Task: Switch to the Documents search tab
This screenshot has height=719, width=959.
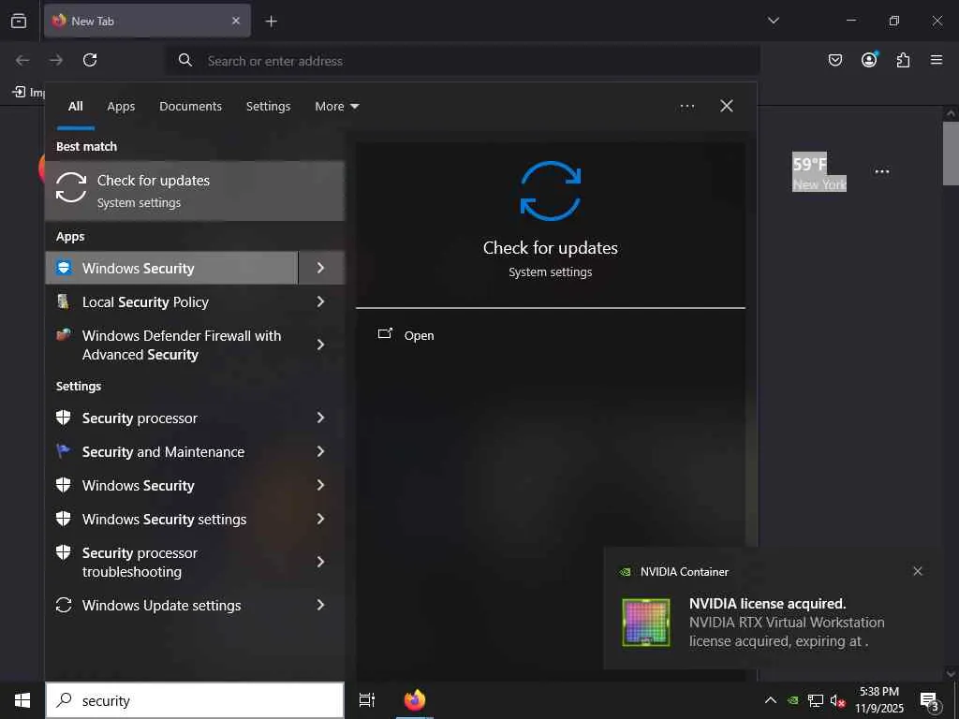Action: [x=191, y=107]
